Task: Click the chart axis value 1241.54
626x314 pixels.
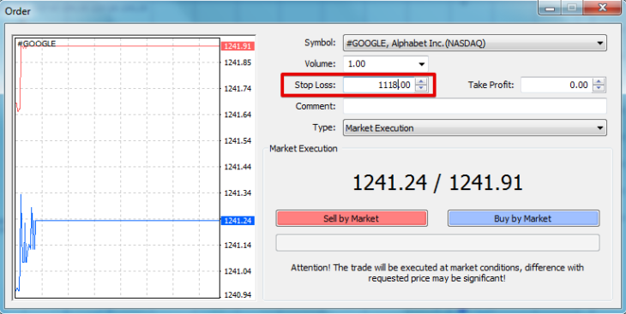Action: 238,140
